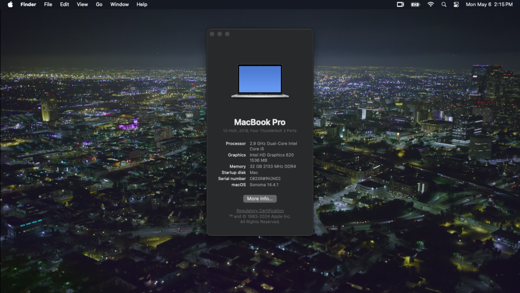Check the battery status icon

(415, 4)
